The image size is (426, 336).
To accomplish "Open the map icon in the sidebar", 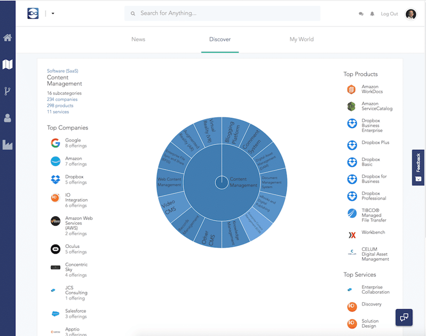I will point(7,65).
